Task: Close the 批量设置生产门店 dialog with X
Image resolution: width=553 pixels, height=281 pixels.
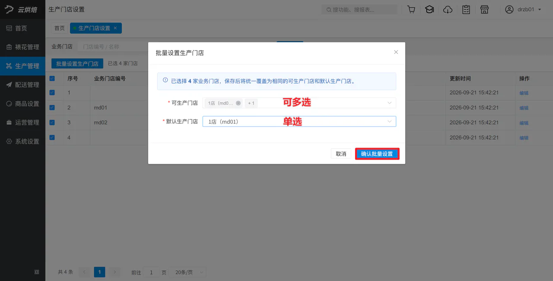Action: coord(396,52)
